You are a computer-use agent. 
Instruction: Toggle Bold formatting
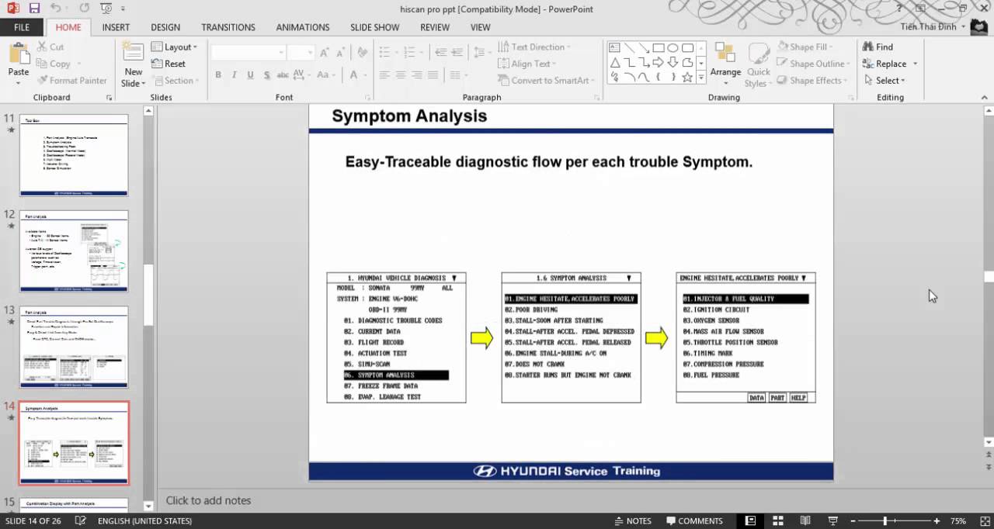point(218,75)
